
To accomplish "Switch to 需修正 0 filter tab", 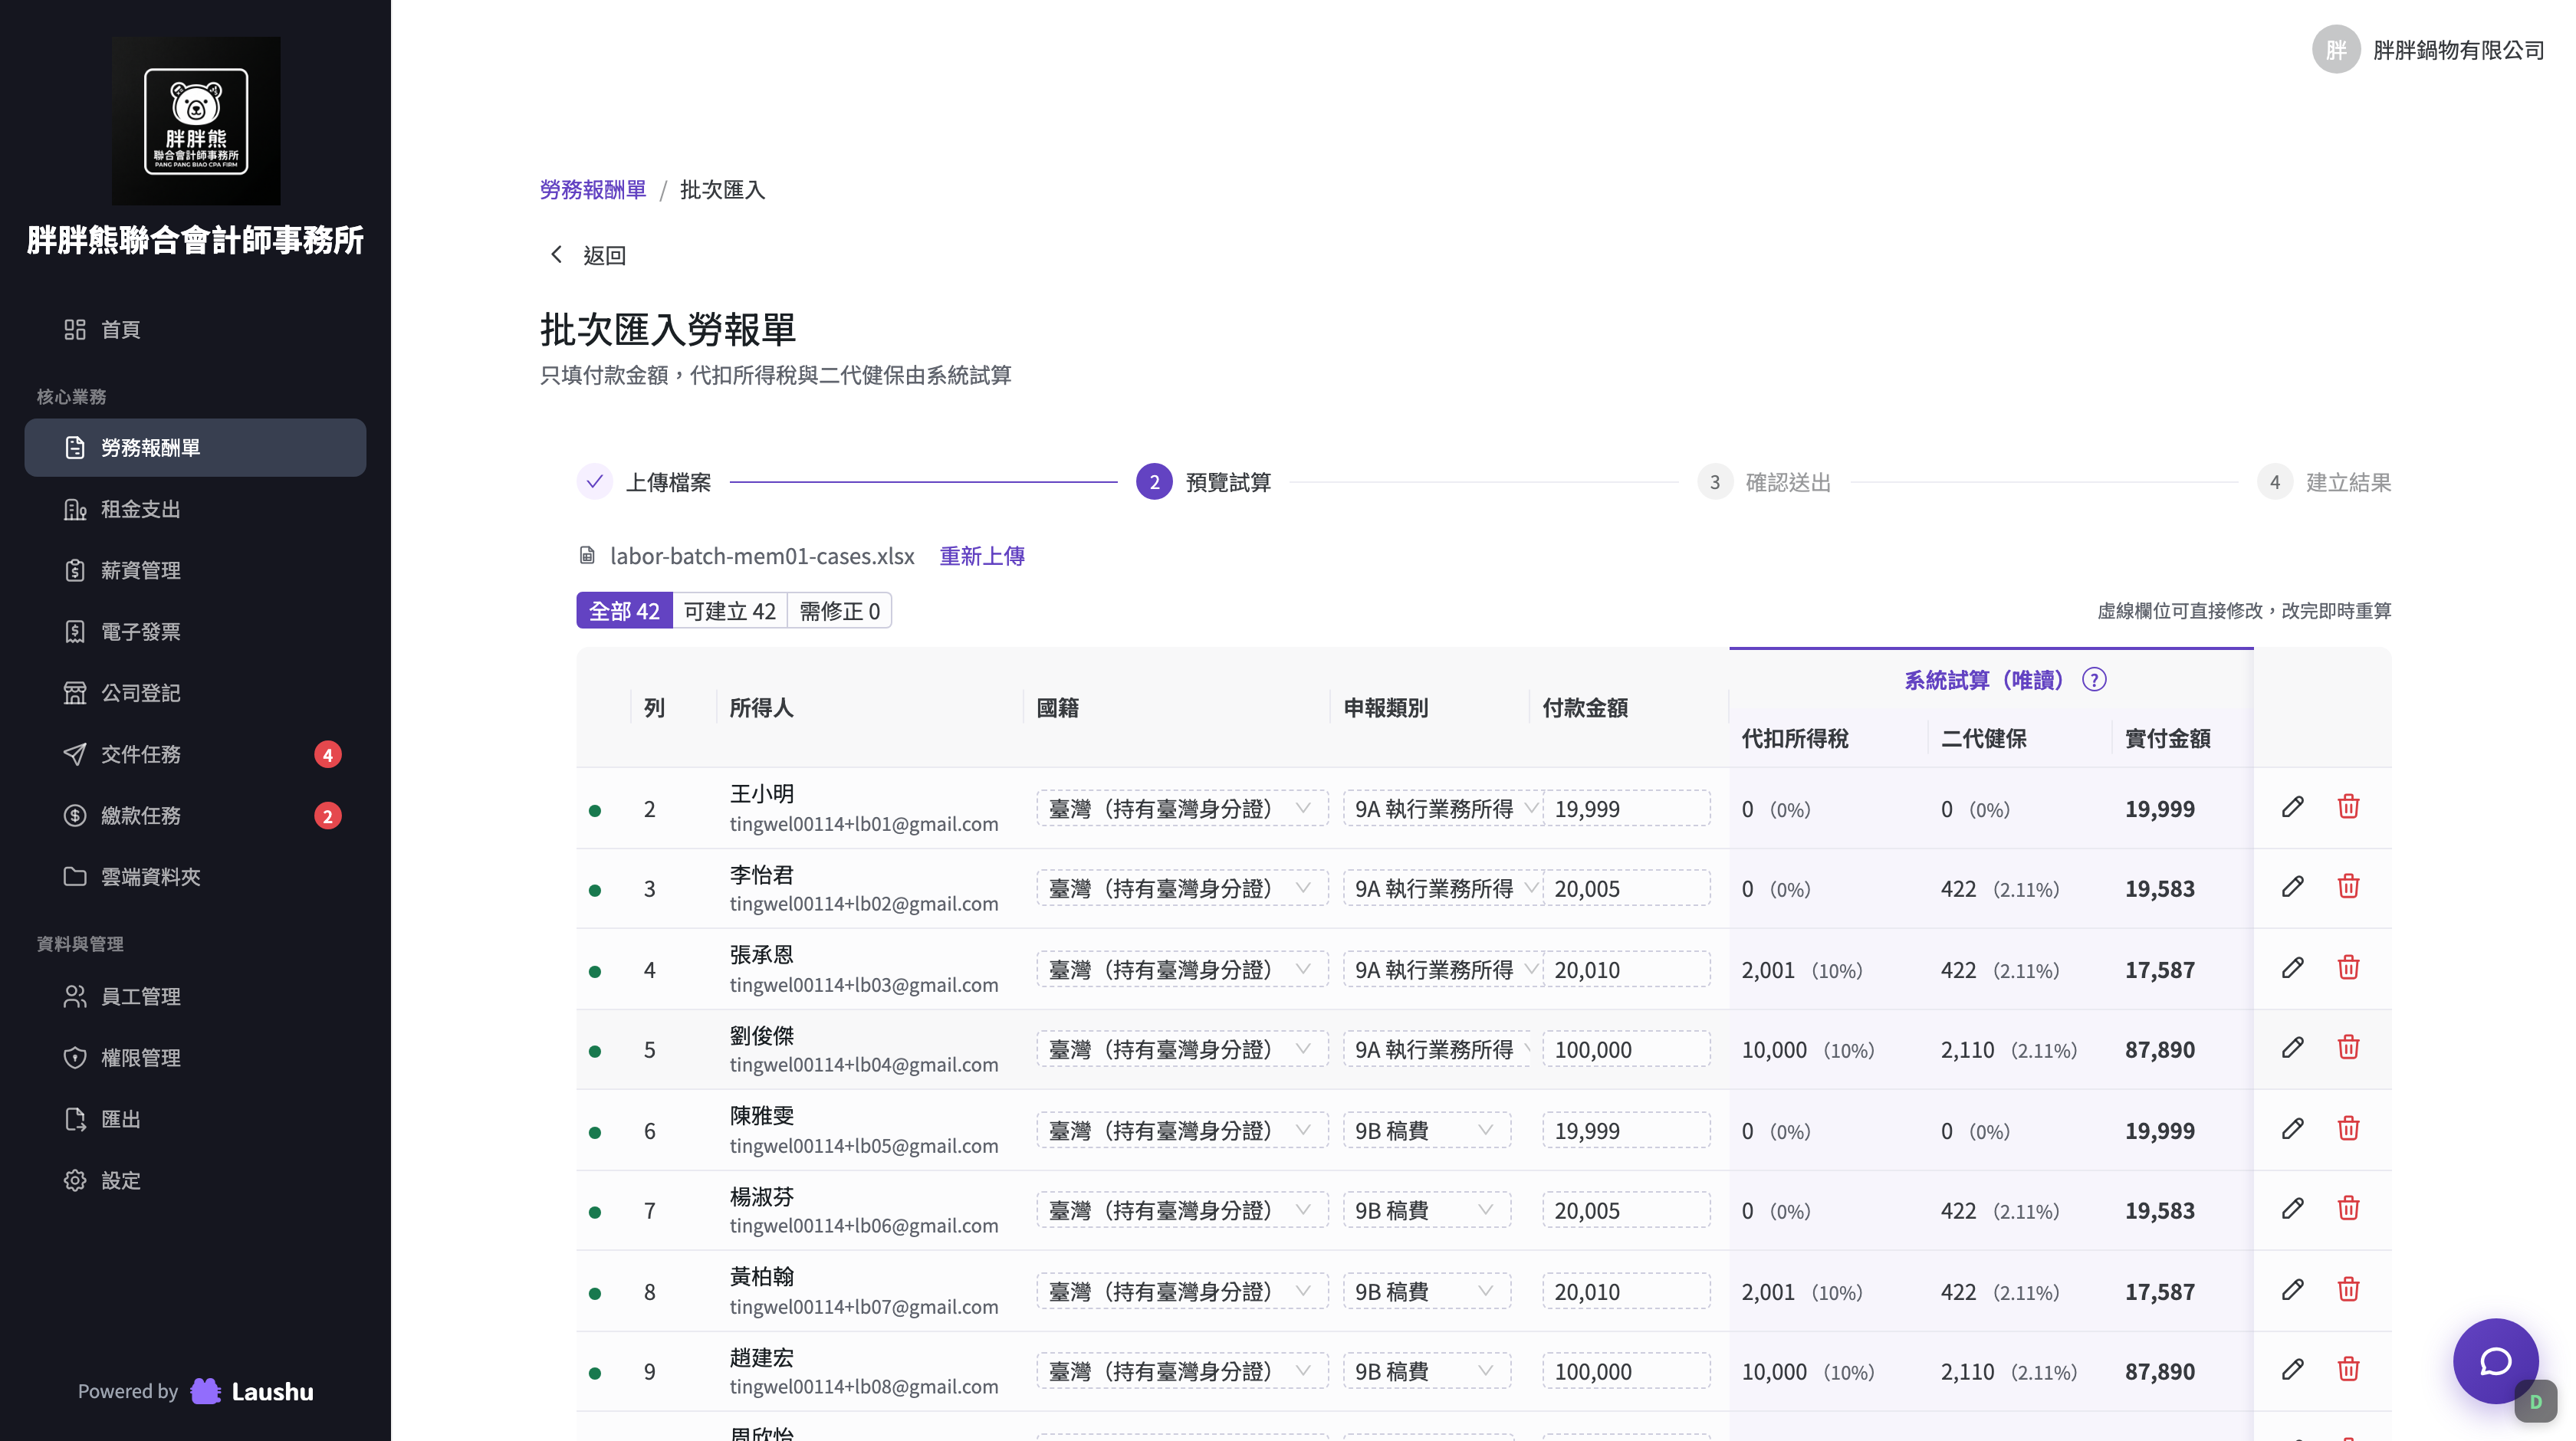I will tap(840, 611).
